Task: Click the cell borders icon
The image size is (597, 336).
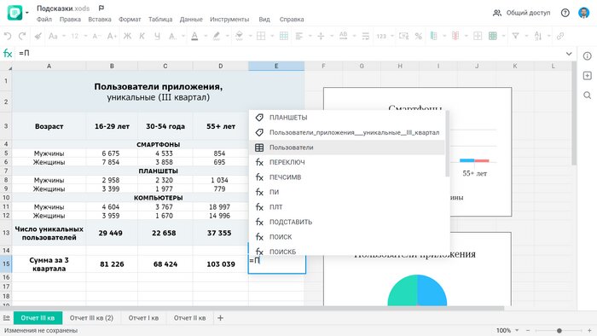Action: tap(261, 36)
